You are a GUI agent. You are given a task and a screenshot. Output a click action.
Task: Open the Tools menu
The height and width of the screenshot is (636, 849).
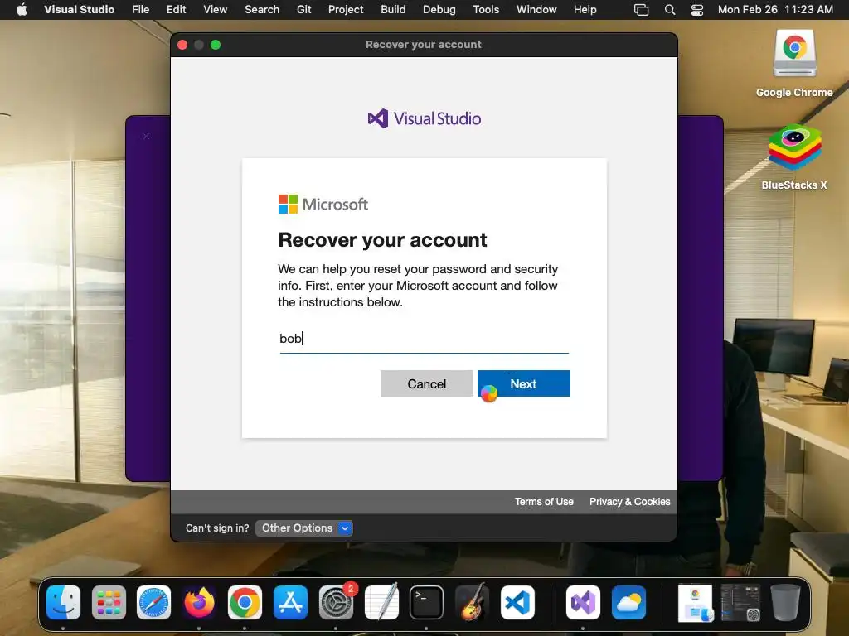[x=486, y=9]
